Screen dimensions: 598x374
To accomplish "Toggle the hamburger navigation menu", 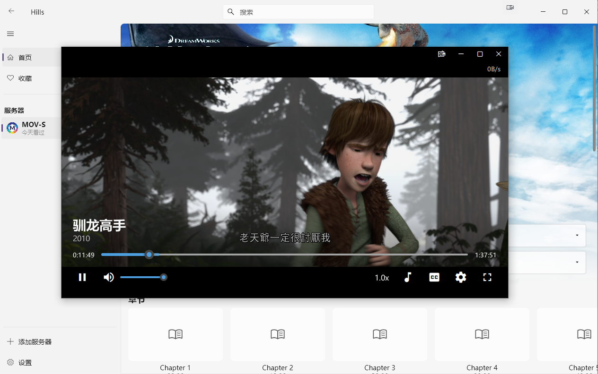I will tap(10, 34).
